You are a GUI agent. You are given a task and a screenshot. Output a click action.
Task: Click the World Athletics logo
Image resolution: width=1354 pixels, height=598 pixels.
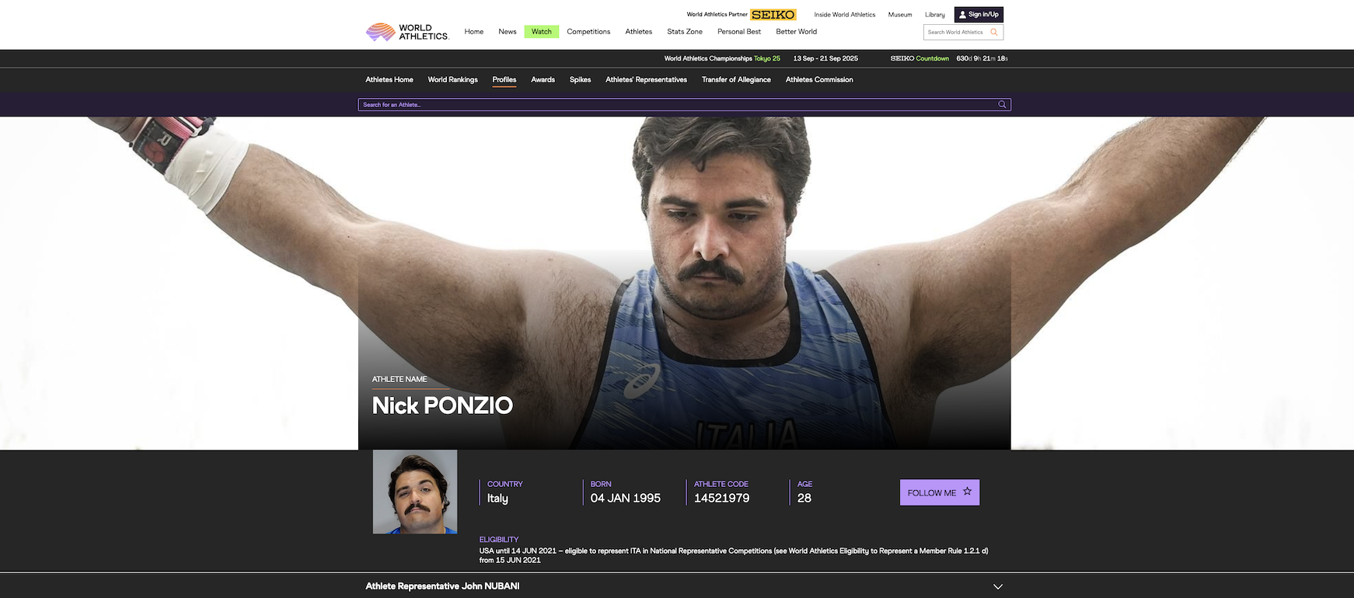click(407, 32)
